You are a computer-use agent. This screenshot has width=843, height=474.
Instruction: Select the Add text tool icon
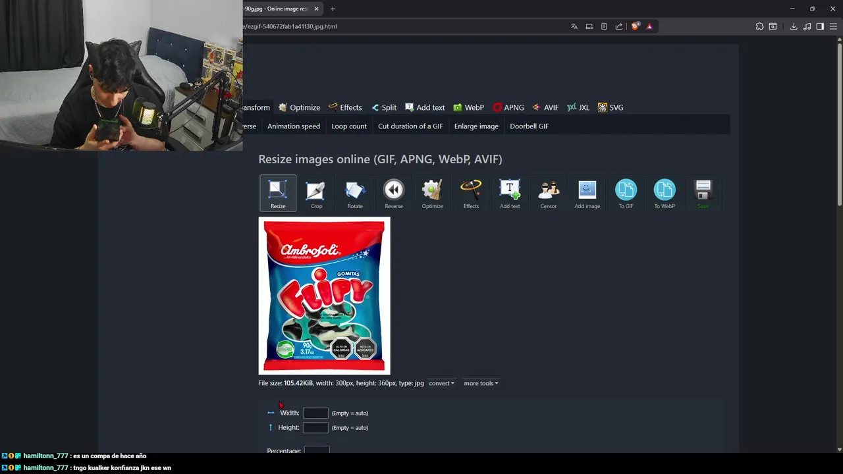(x=510, y=193)
